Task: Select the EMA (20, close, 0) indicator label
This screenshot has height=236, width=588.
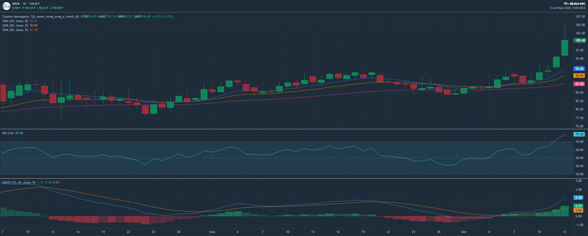Action: pos(15,25)
